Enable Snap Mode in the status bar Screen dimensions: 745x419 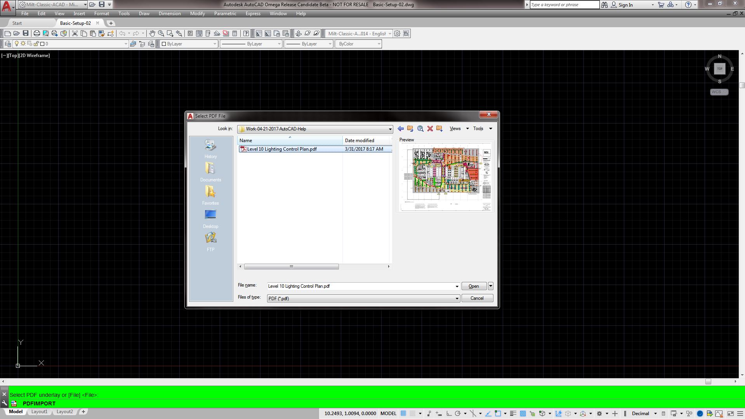[x=412, y=413]
